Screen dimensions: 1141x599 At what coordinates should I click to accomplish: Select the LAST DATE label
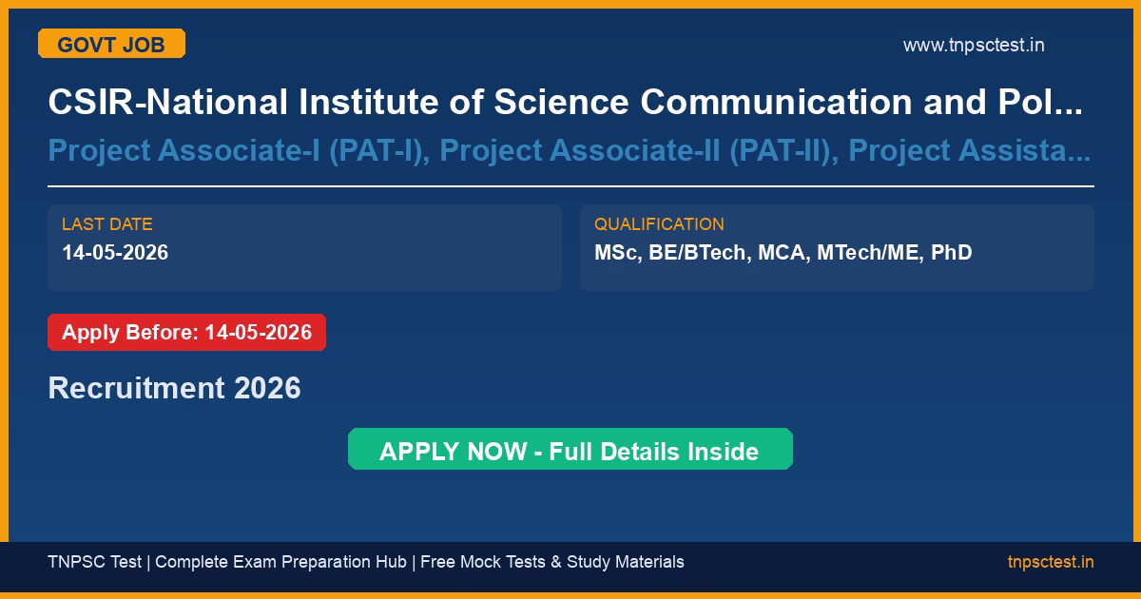coord(107,224)
